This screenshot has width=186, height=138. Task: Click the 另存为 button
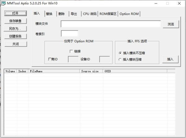15,29
